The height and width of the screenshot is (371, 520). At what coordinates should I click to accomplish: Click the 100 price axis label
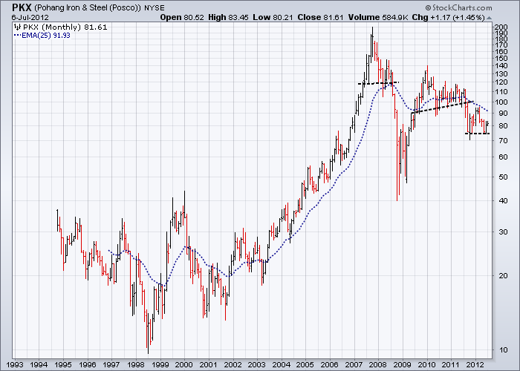pos(501,102)
